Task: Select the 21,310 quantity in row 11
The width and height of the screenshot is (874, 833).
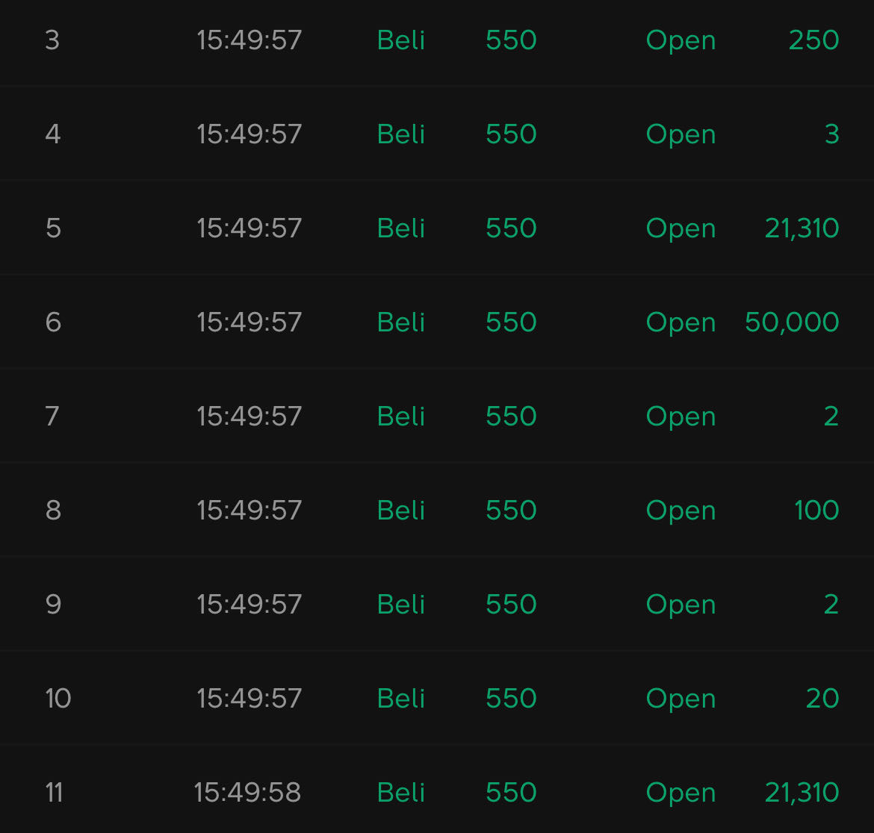Action: [x=802, y=793]
